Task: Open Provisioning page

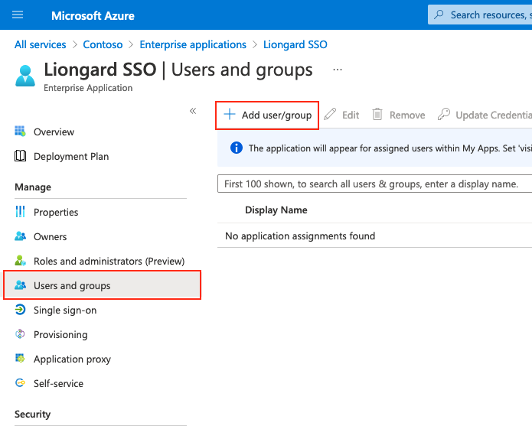Action: pyautogui.click(x=60, y=334)
